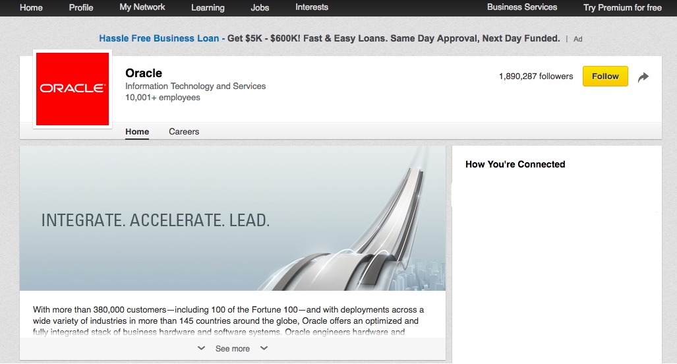Open My Network menu item
677x364 pixels.
pos(142,7)
